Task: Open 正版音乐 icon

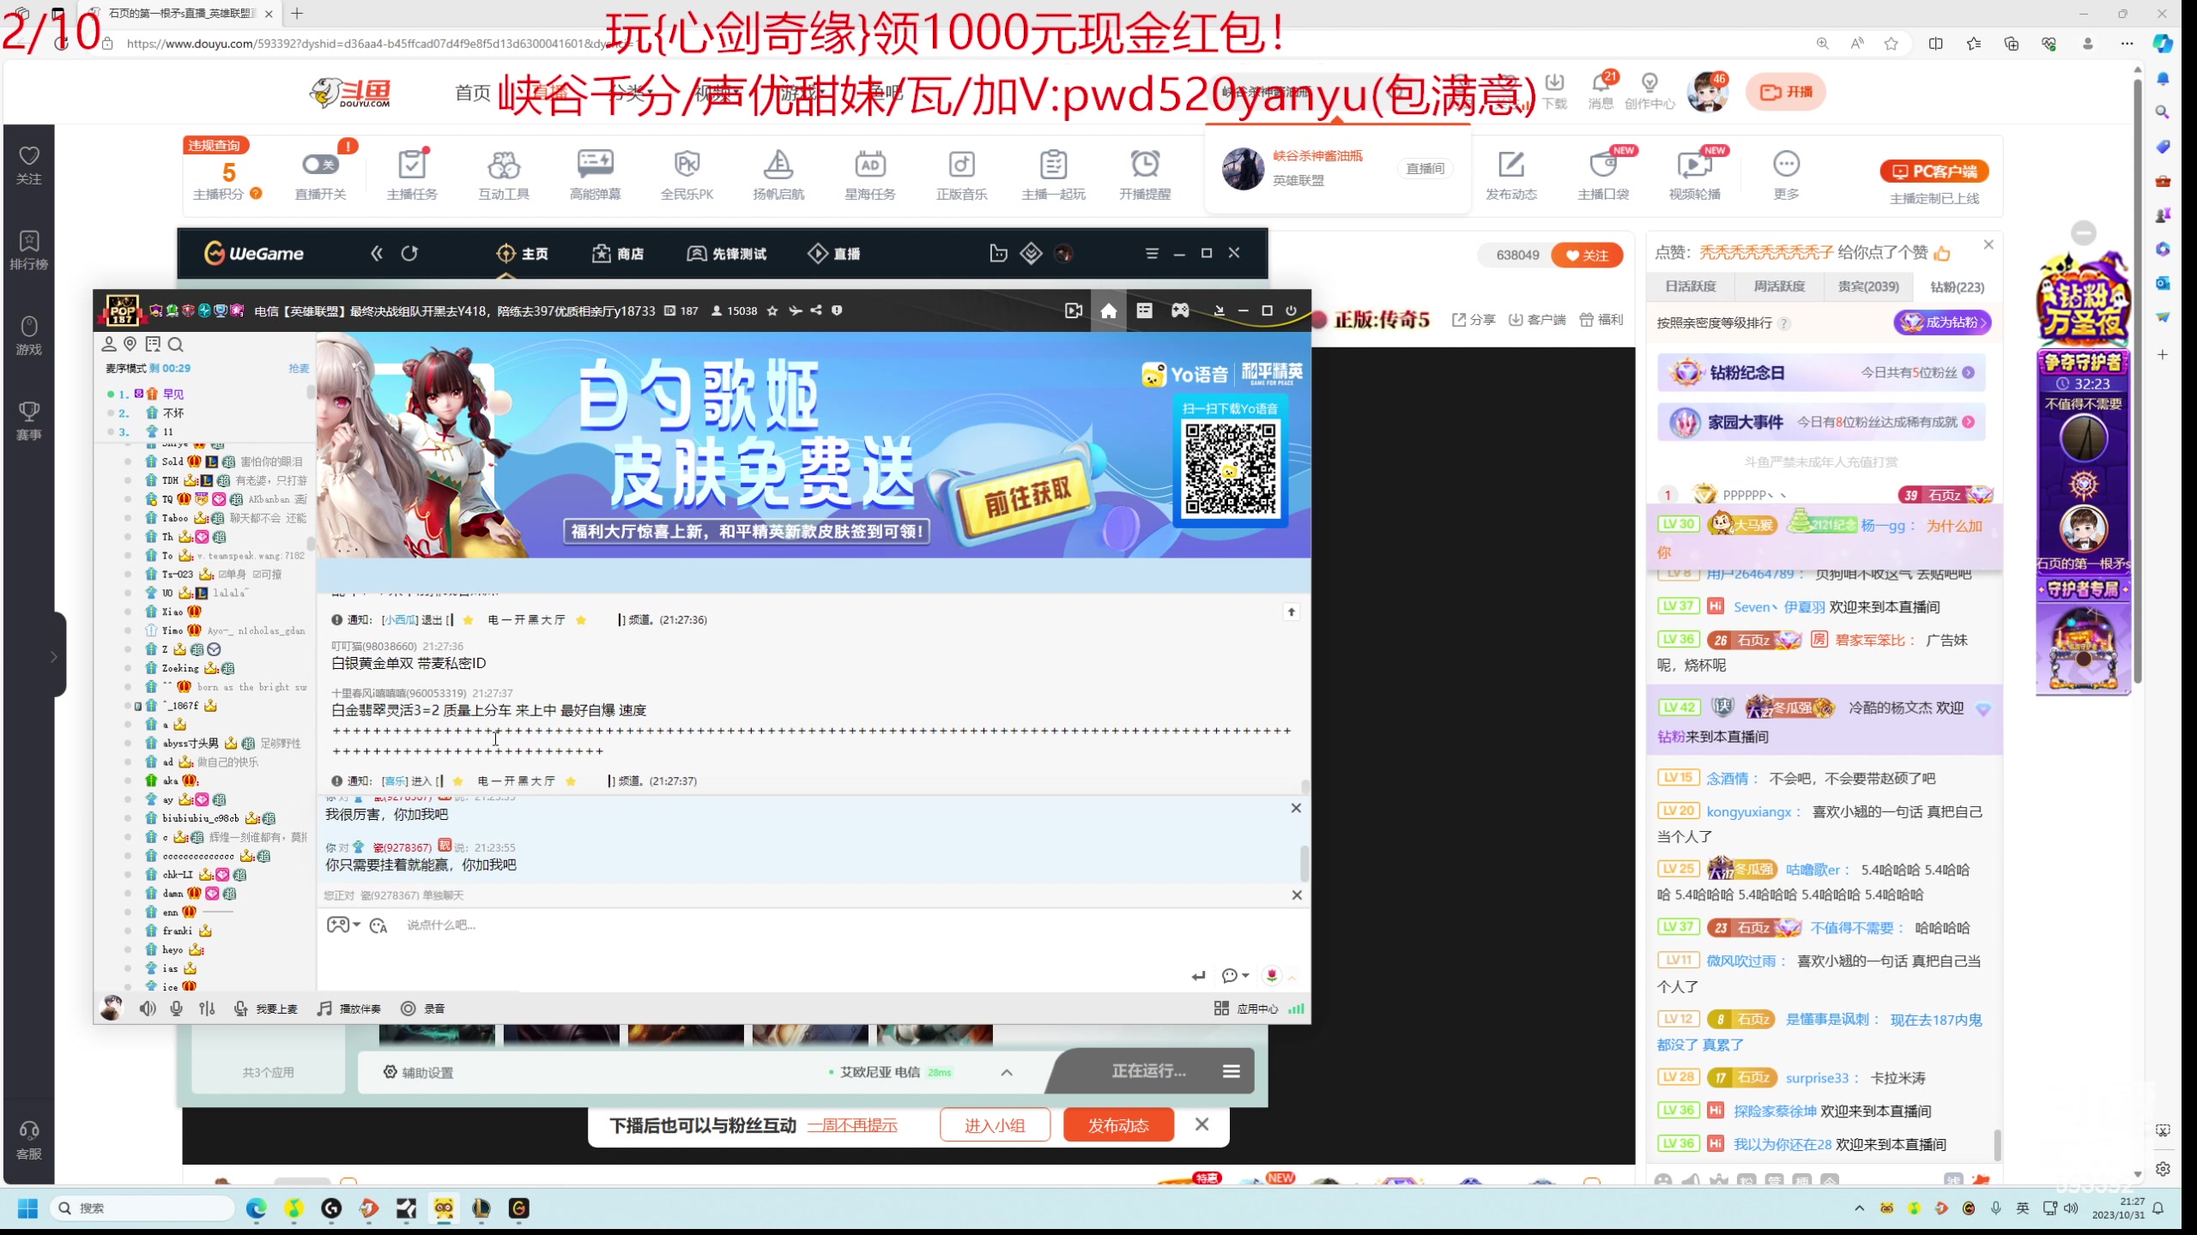Action: [961, 163]
